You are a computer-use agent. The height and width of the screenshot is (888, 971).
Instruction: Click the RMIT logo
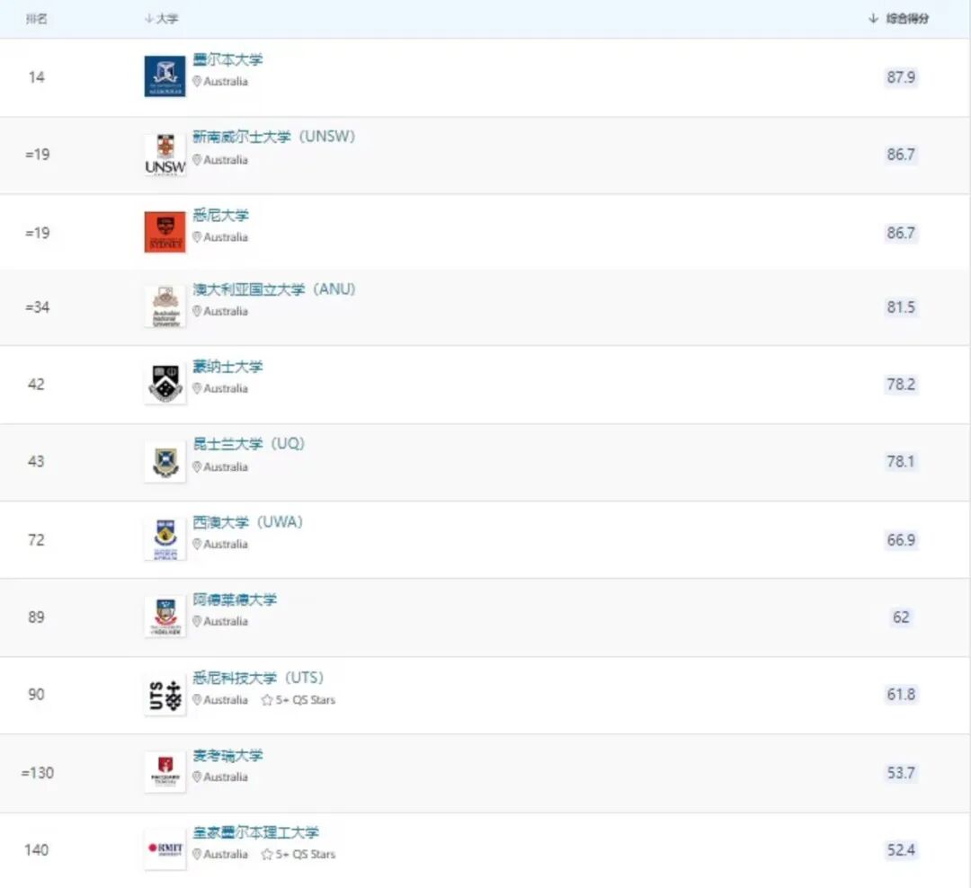(x=165, y=849)
